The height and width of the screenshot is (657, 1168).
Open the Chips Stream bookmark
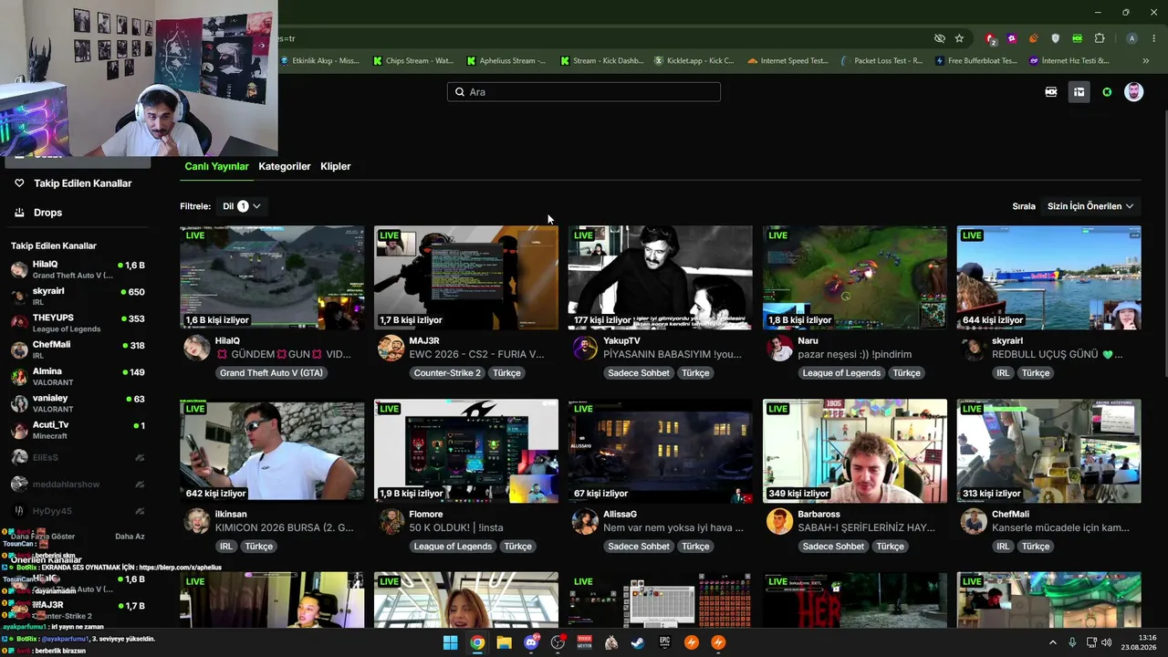pos(412,61)
